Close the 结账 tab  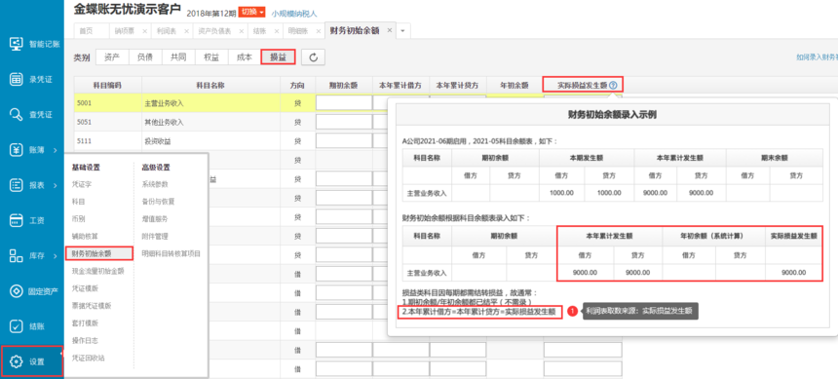(276, 31)
